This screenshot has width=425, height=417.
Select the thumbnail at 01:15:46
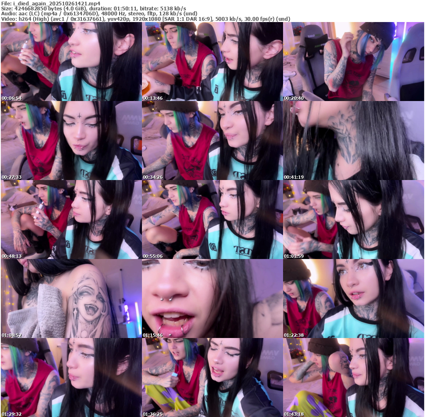click(212, 299)
